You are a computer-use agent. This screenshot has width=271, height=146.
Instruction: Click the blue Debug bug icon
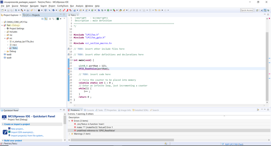pos(99,10)
